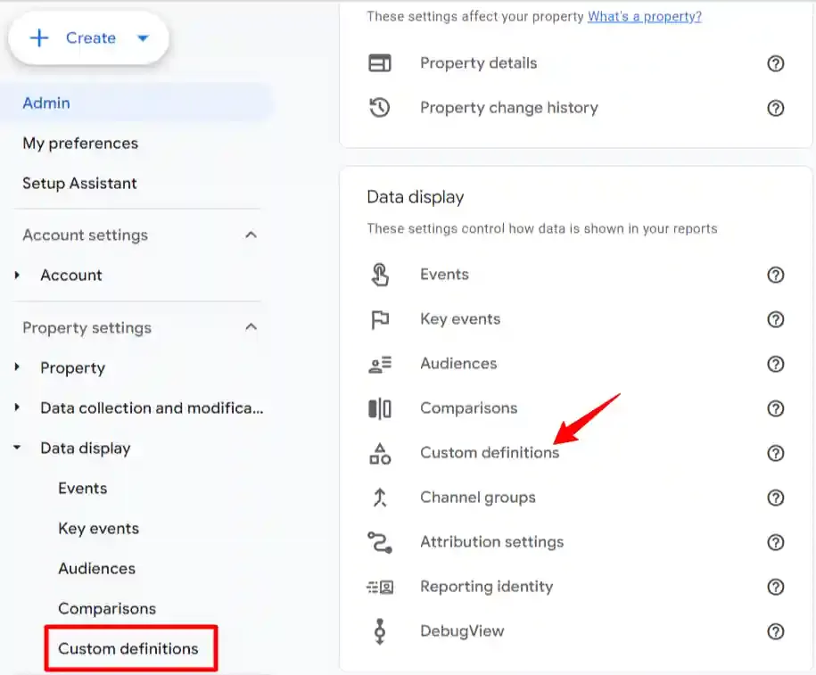The width and height of the screenshot is (816, 675).
Task: Open Setup Assistant in sidebar
Action: pos(79,183)
